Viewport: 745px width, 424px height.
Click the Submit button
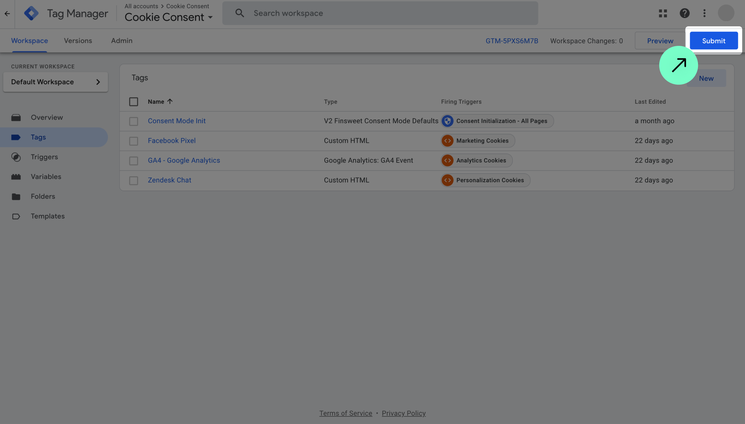[713, 41]
